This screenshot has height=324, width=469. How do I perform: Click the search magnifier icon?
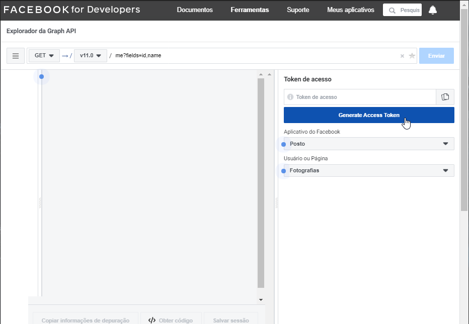[392, 11]
